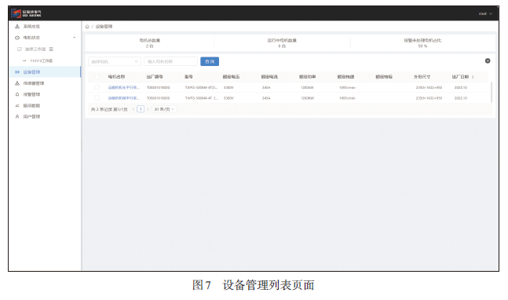Click the 振动数据 chart icon
The height and width of the screenshot is (300, 508).
pos(17,105)
